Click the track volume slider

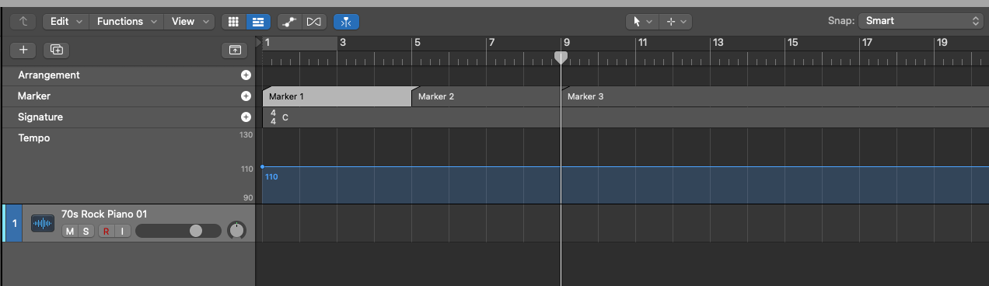pos(178,231)
